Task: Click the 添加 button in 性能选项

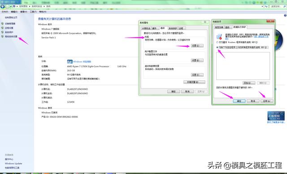Action: coord(249,83)
